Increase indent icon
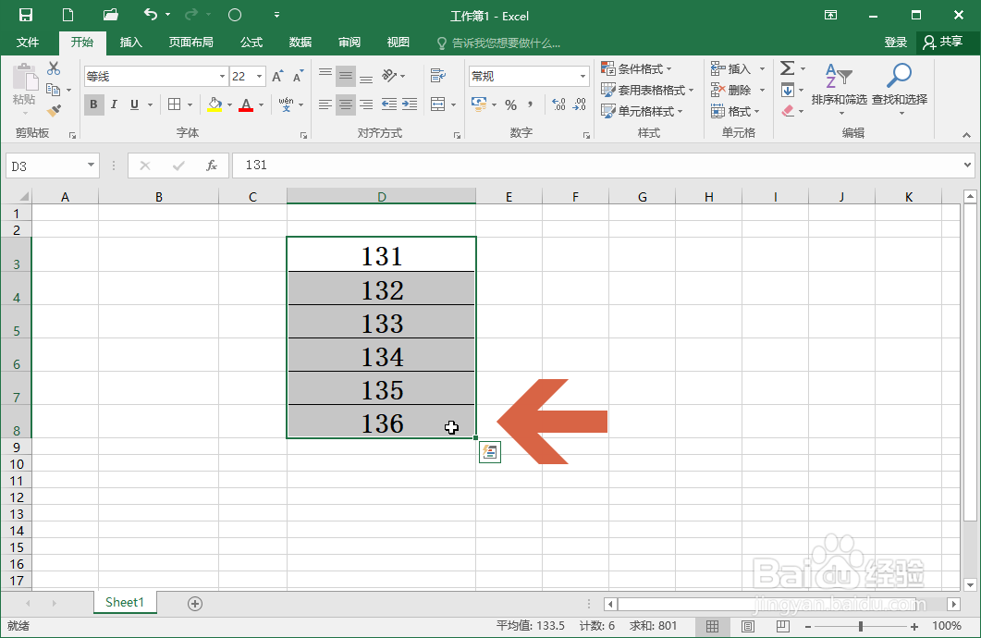Image resolution: width=981 pixels, height=638 pixels. tap(410, 104)
